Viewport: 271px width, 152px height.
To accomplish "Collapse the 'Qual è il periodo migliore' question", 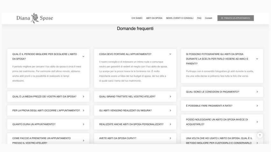I will coord(83,57).
